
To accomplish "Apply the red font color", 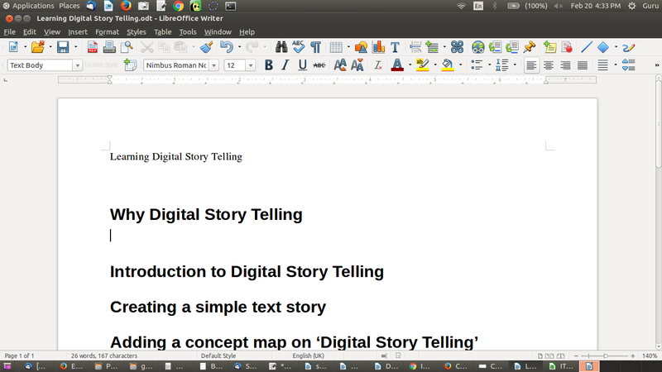I will pos(397,65).
